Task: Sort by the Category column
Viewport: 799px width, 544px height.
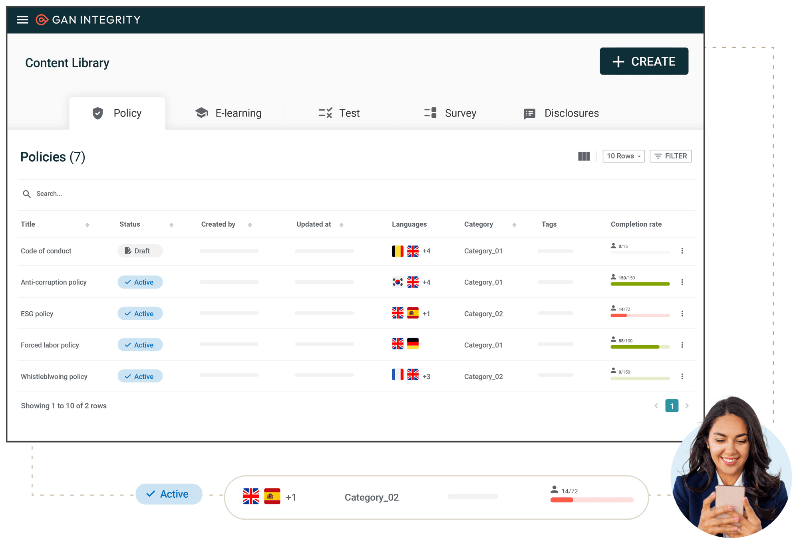Action: (514, 225)
